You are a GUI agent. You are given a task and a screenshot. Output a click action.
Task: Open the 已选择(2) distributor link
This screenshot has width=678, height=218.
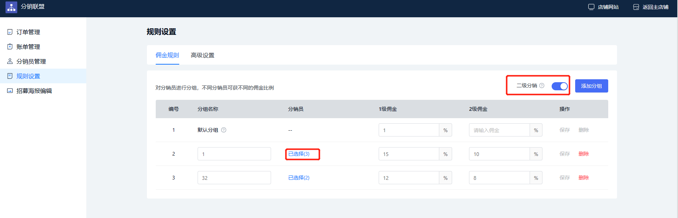point(299,178)
